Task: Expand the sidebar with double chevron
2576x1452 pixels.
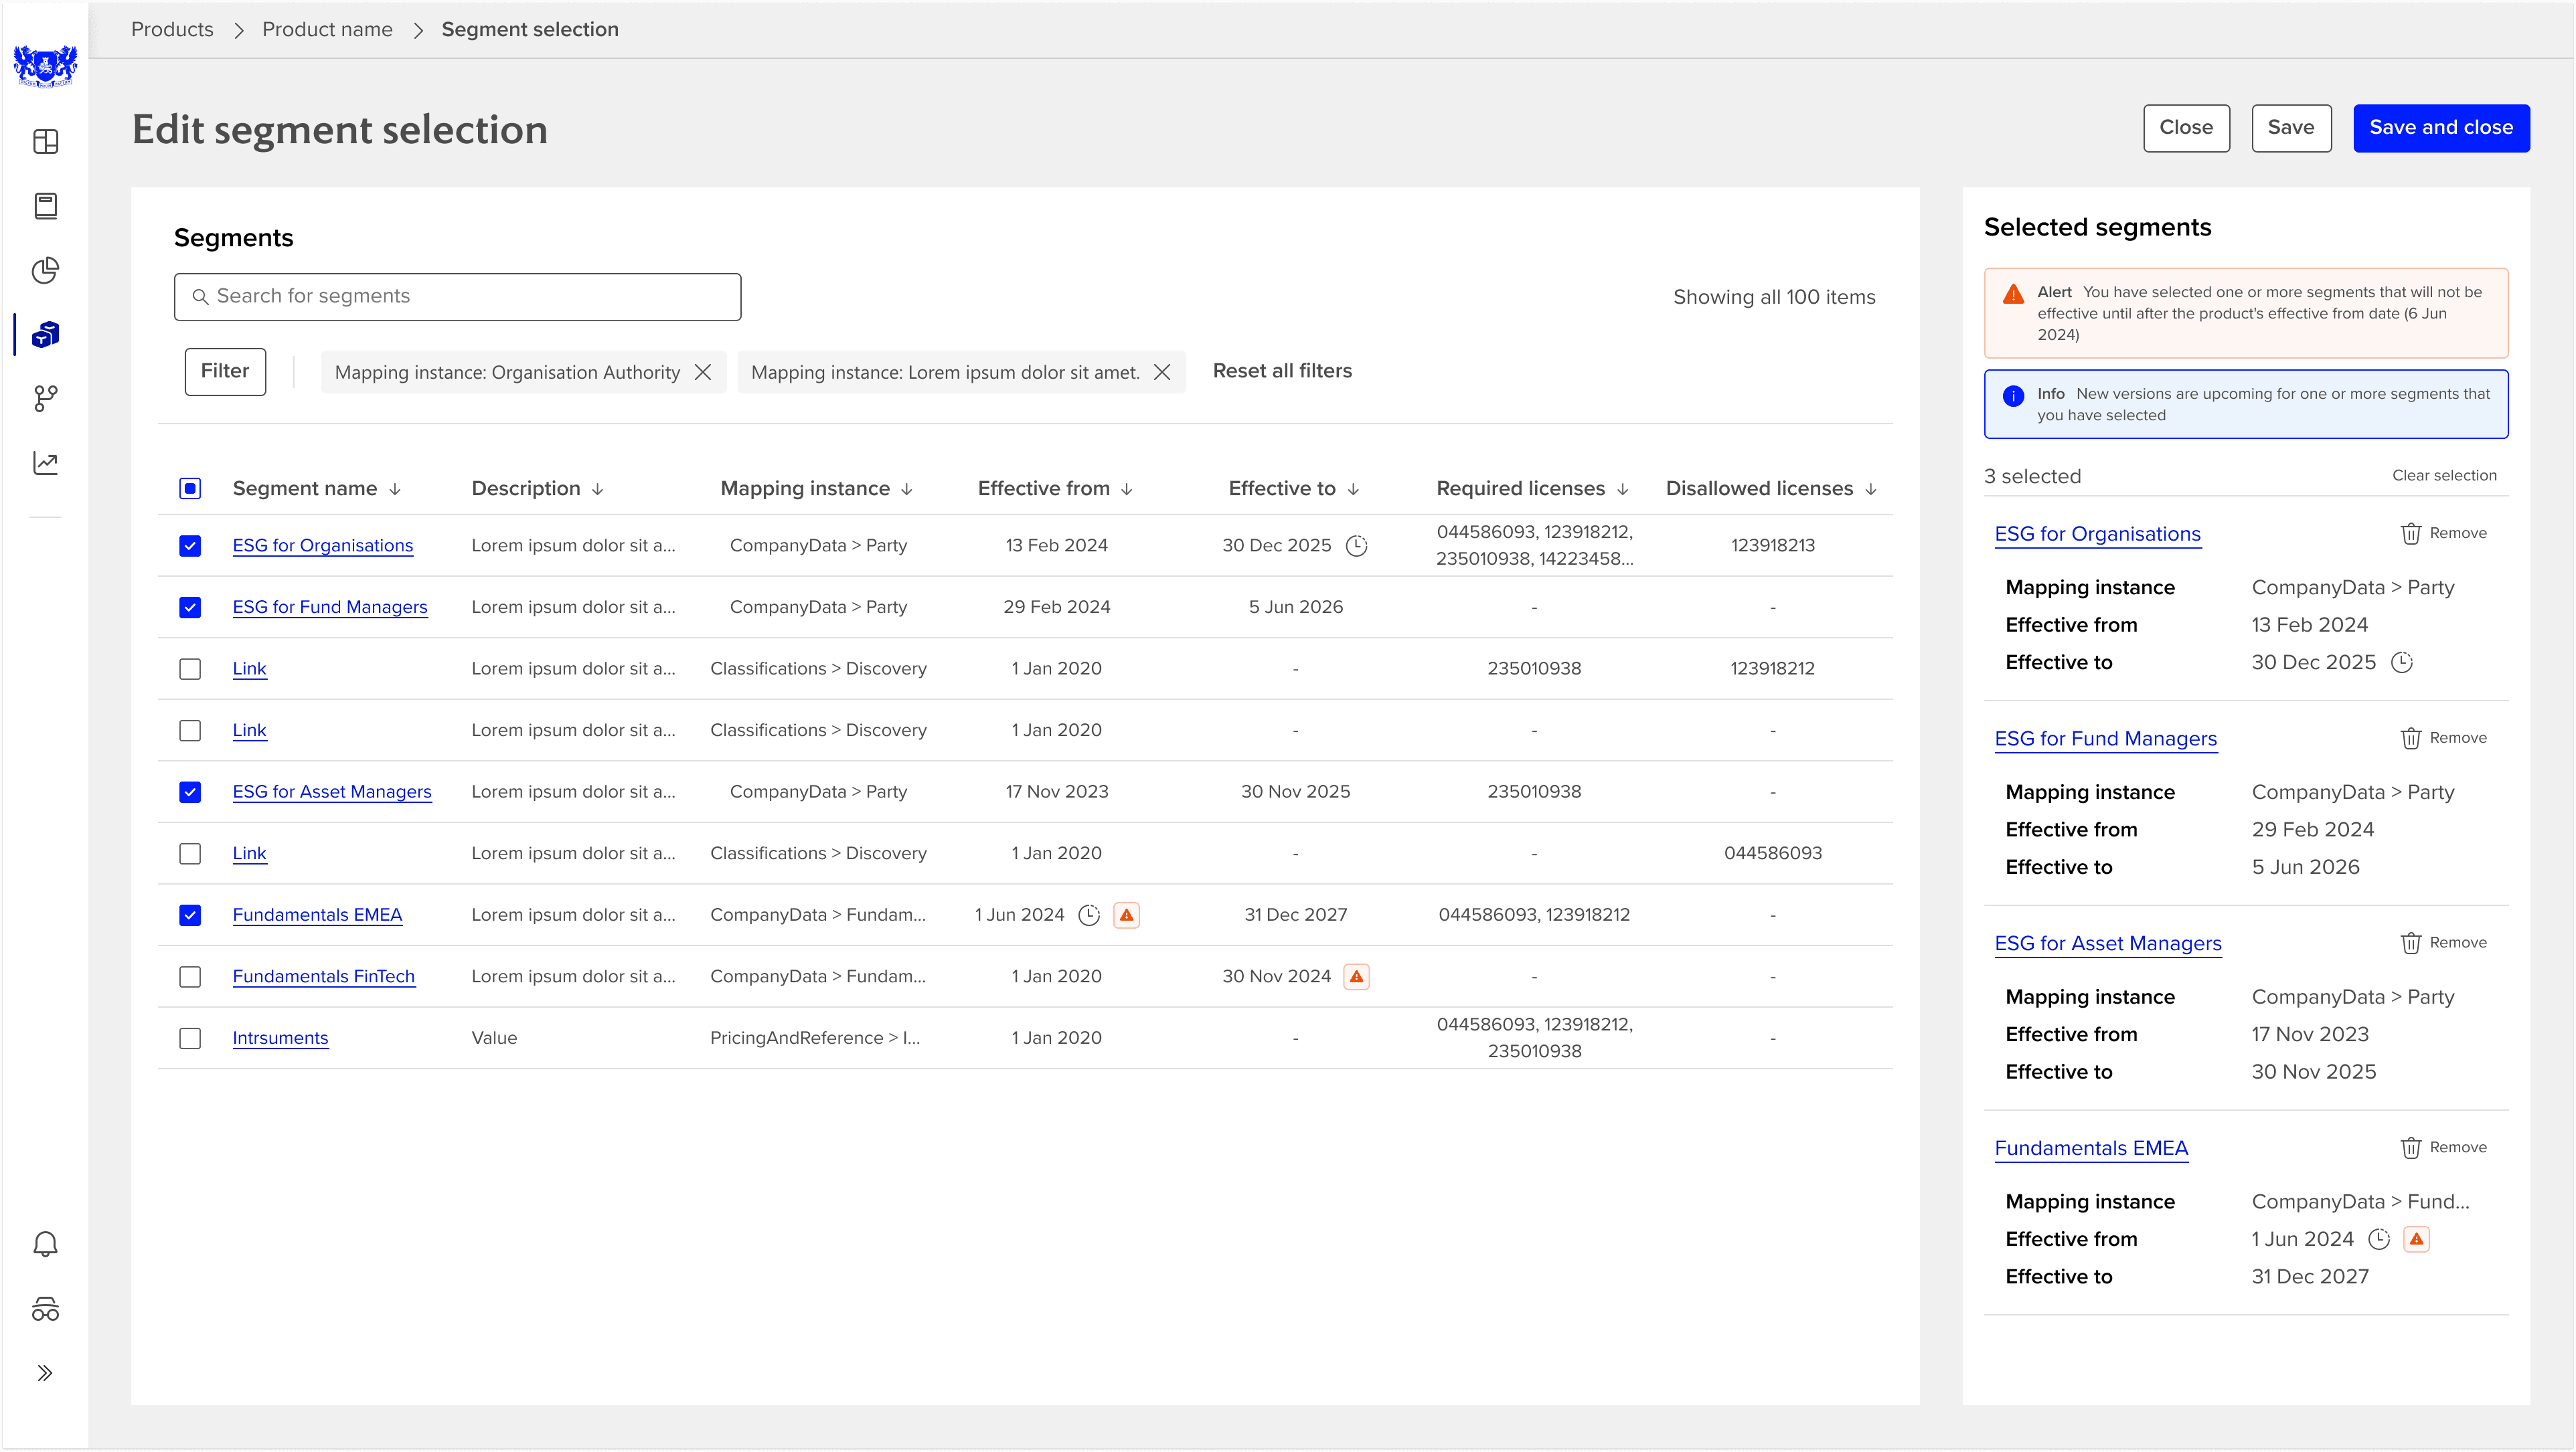Action: (x=46, y=1373)
